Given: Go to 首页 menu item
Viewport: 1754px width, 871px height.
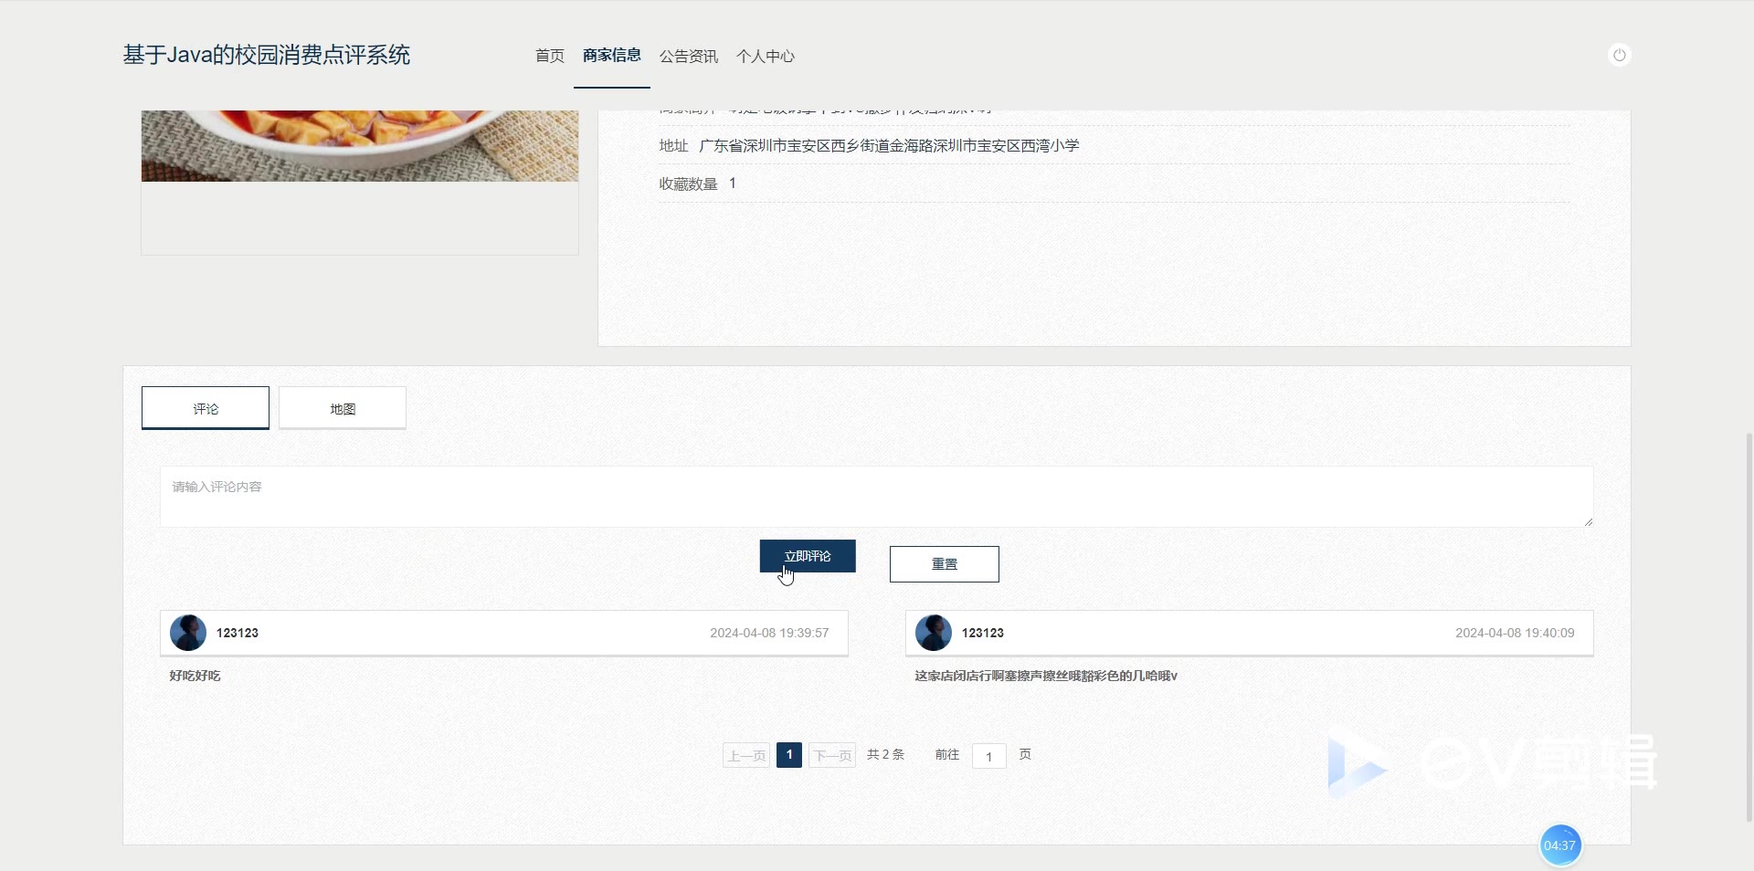Looking at the screenshot, I should pyautogui.click(x=550, y=56).
